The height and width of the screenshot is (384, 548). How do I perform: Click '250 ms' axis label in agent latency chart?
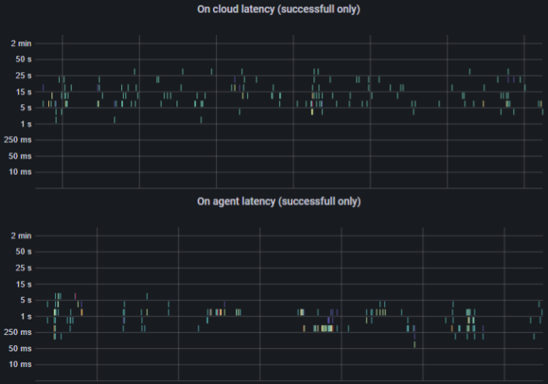click(19, 332)
